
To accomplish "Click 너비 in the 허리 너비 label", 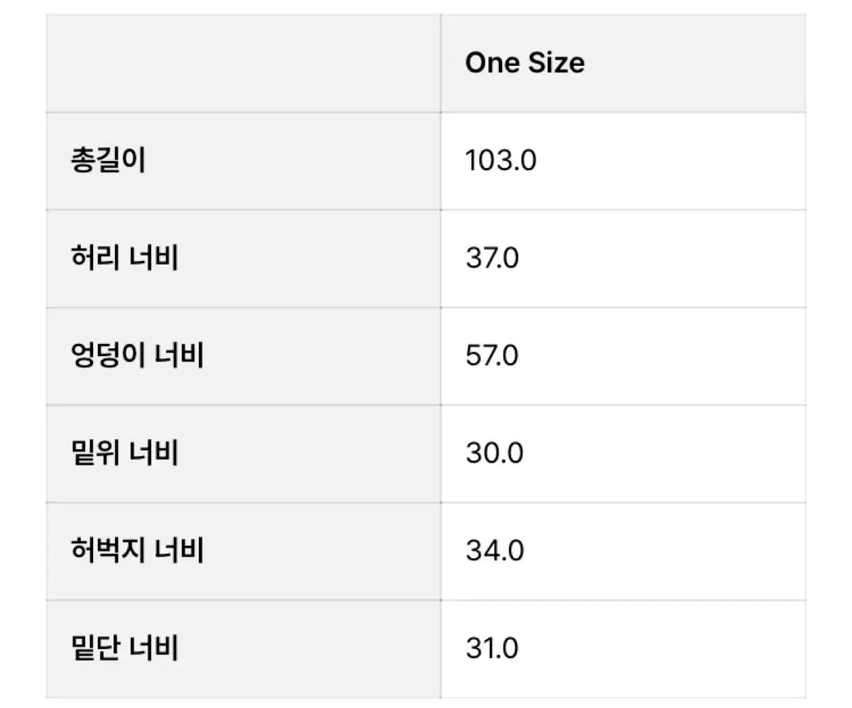I will 154,258.
